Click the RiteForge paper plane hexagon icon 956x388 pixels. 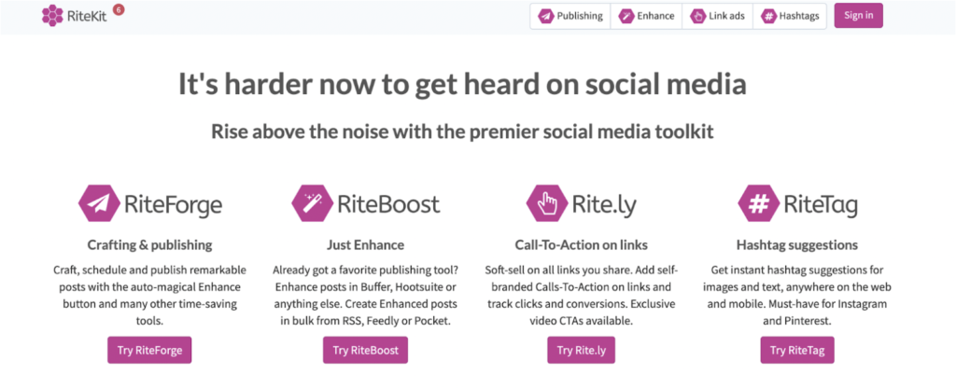click(x=98, y=204)
